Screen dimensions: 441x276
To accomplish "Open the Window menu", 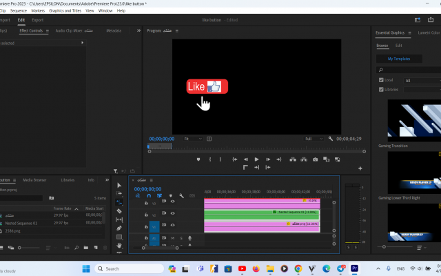I will tap(105, 11).
